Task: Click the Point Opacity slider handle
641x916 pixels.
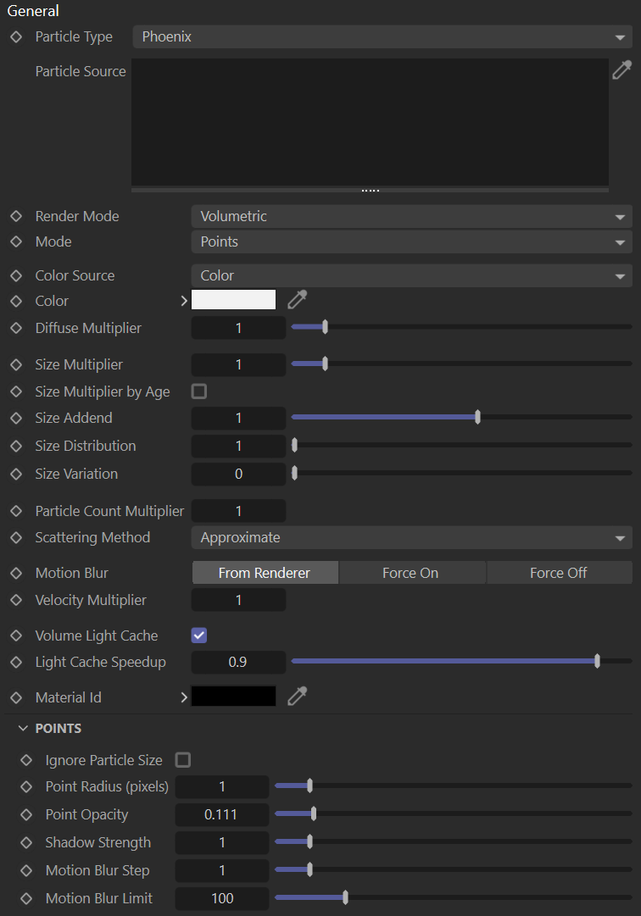Action: tap(314, 813)
